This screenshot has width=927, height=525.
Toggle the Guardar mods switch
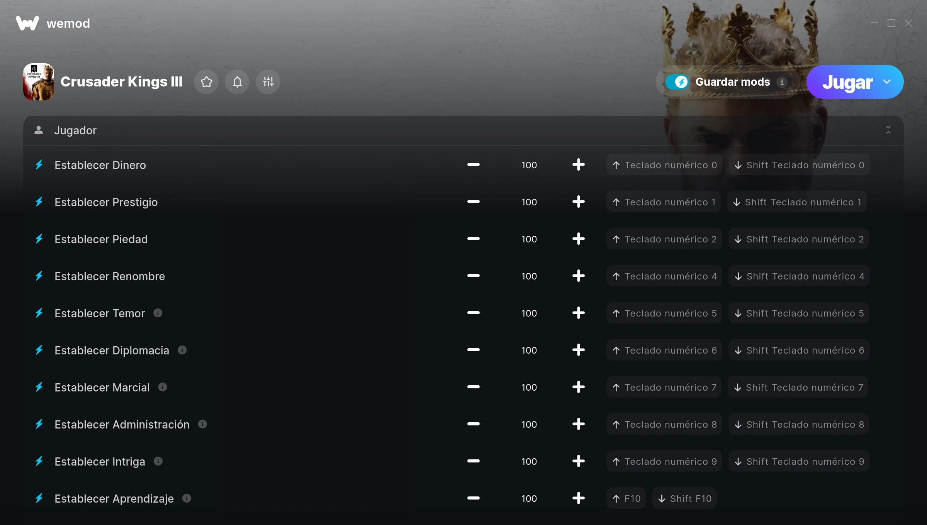(x=677, y=82)
